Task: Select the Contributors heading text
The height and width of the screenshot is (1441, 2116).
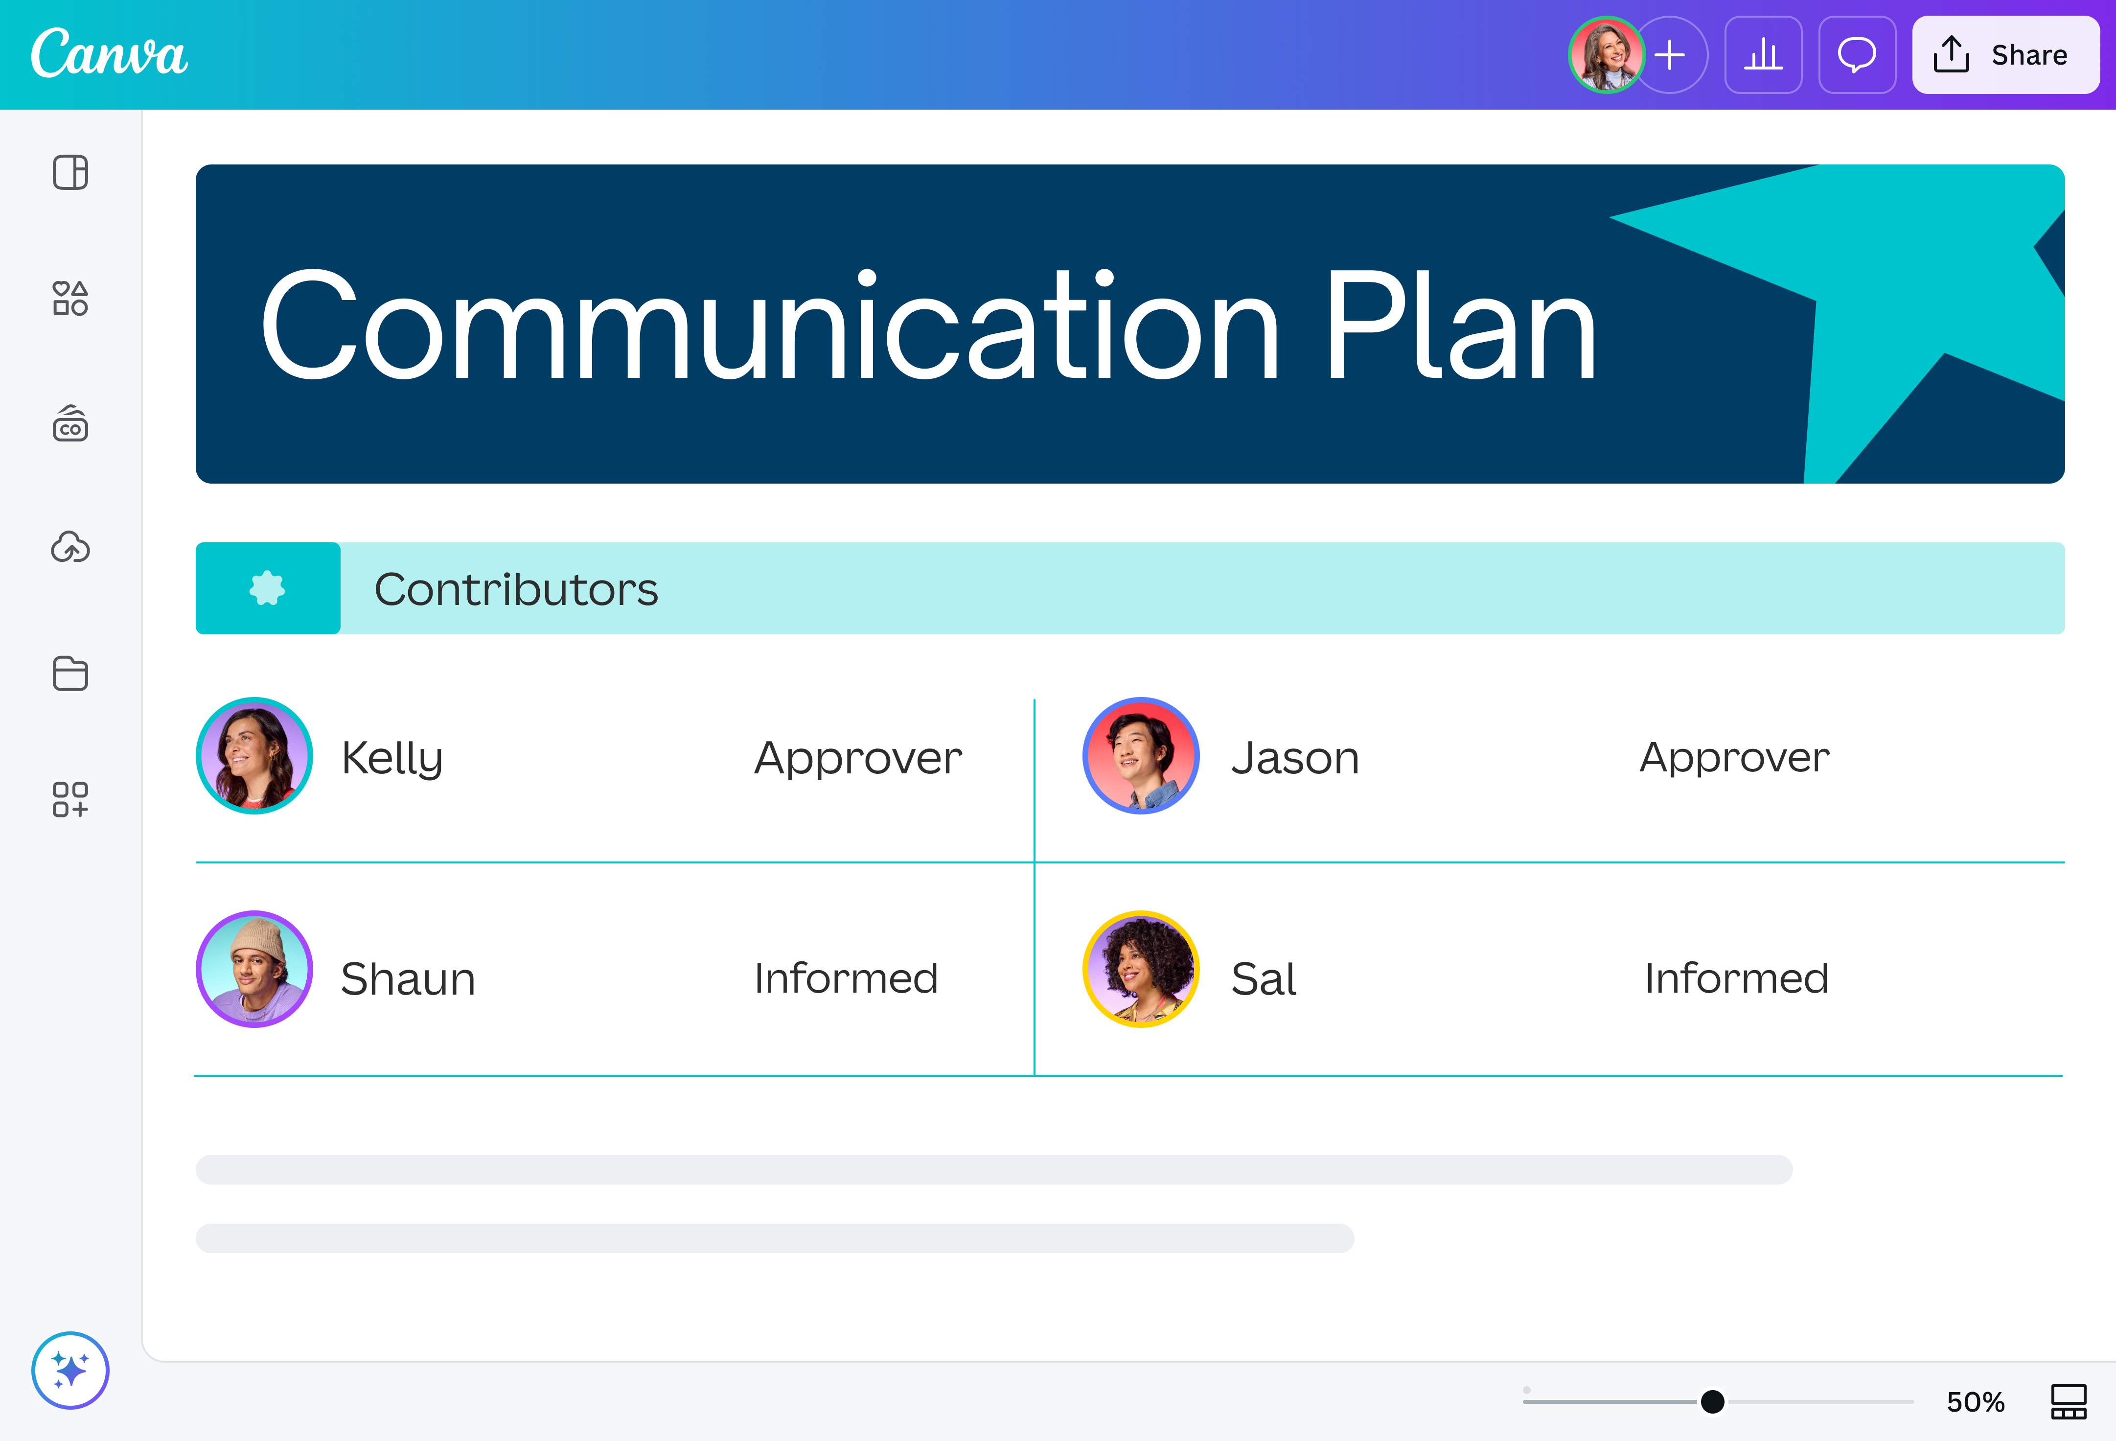Action: coord(516,589)
